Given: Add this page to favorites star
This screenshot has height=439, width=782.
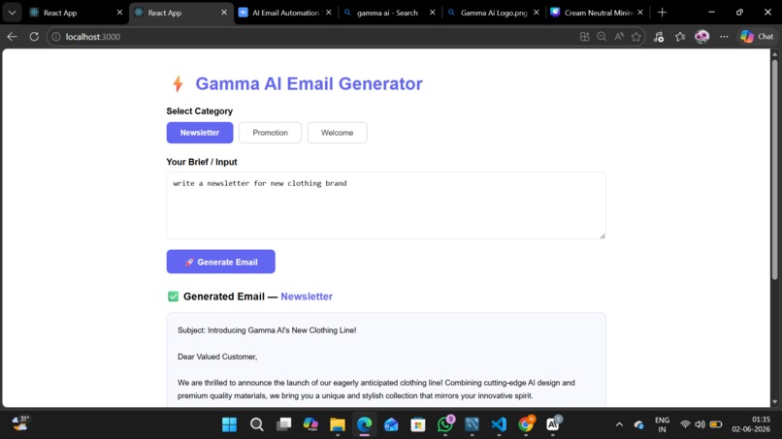Looking at the screenshot, I should (635, 37).
